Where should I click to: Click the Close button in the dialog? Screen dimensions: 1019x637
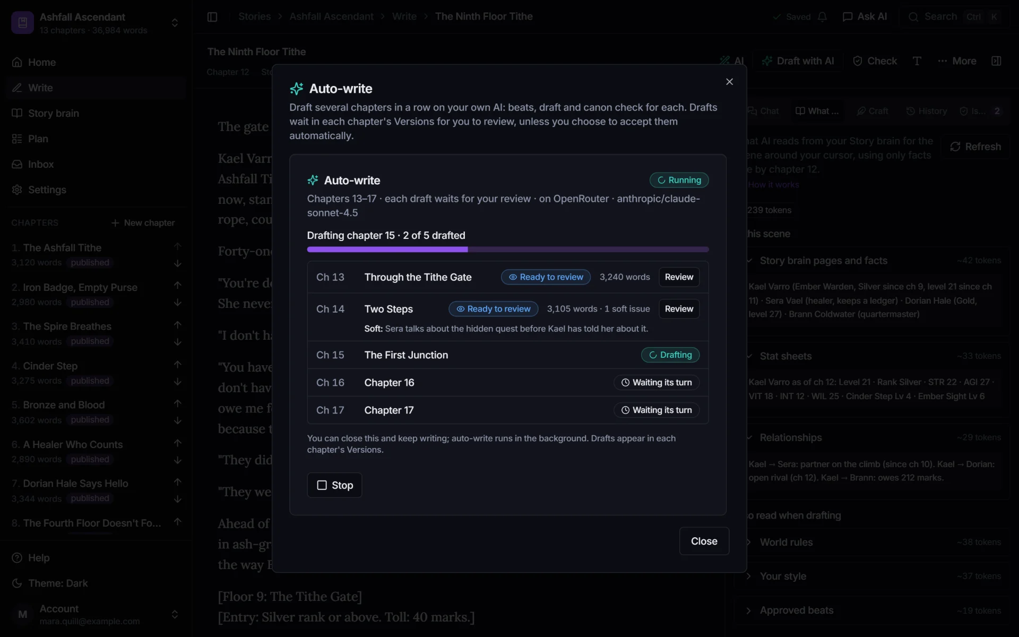coord(704,541)
